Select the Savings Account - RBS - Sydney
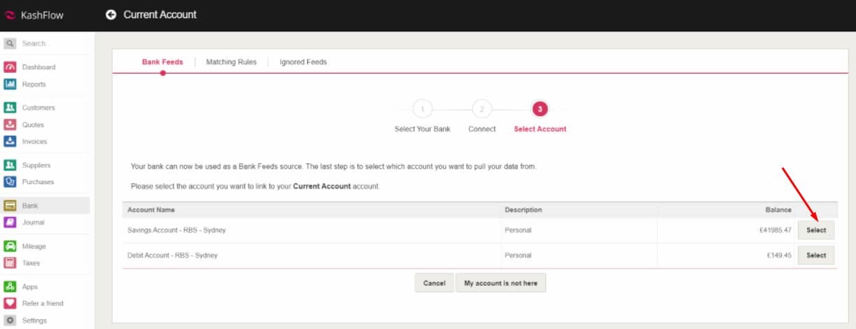This screenshot has height=329, width=856. (816, 230)
